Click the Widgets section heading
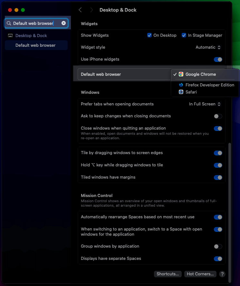 89,24
